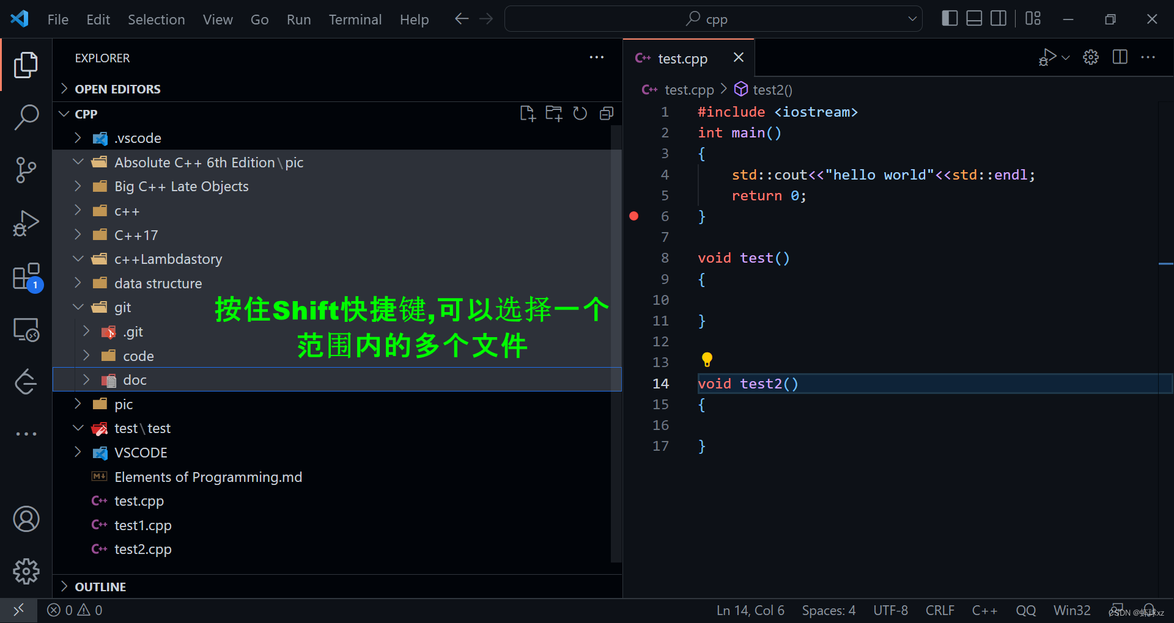This screenshot has height=623, width=1174.
Task: Open the Terminal menu
Action: (355, 20)
